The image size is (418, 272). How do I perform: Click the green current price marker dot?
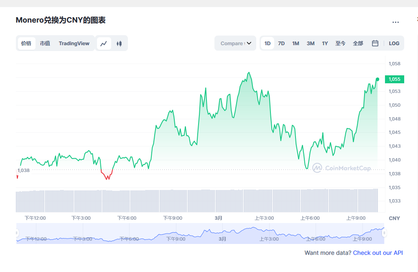(x=377, y=80)
